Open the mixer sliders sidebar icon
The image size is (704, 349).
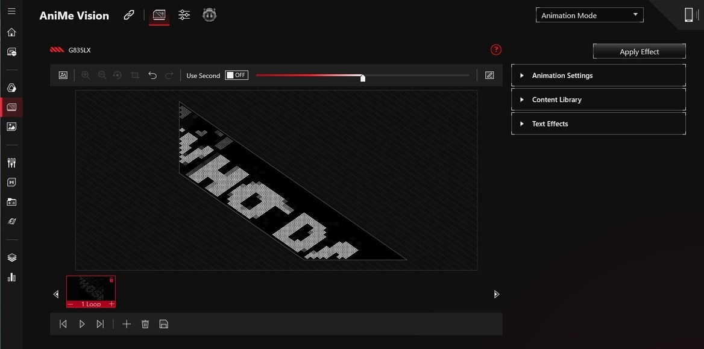[11, 163]
